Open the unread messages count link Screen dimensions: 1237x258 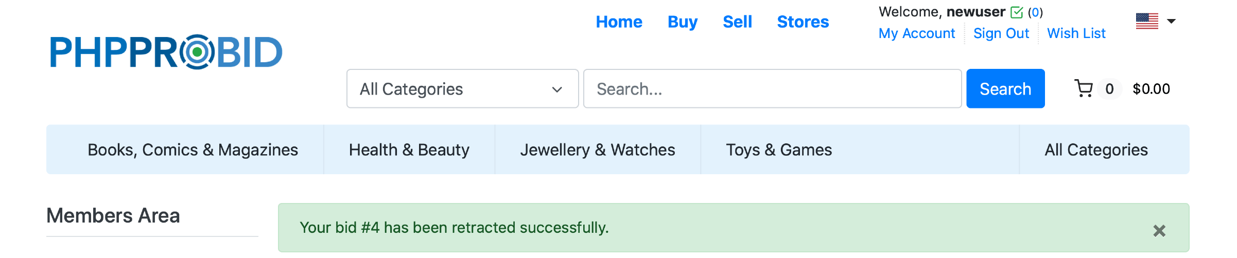click(x=1035, y=12)
